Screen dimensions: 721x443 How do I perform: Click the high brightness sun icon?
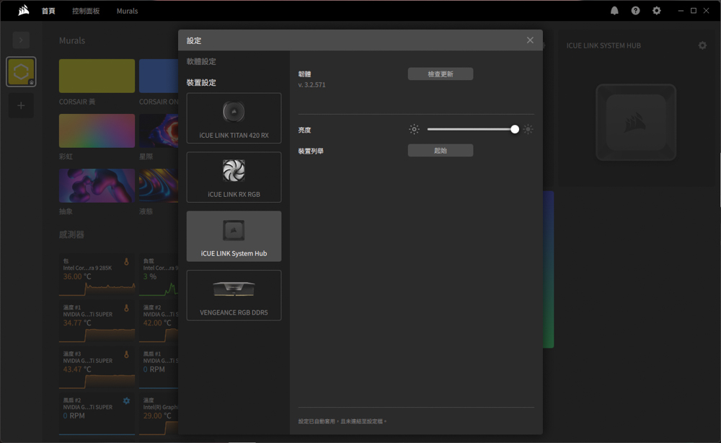(528, 129)
